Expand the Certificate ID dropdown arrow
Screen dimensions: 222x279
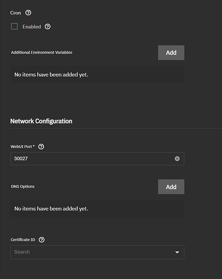pyautogui.click(x=177, y=252)
